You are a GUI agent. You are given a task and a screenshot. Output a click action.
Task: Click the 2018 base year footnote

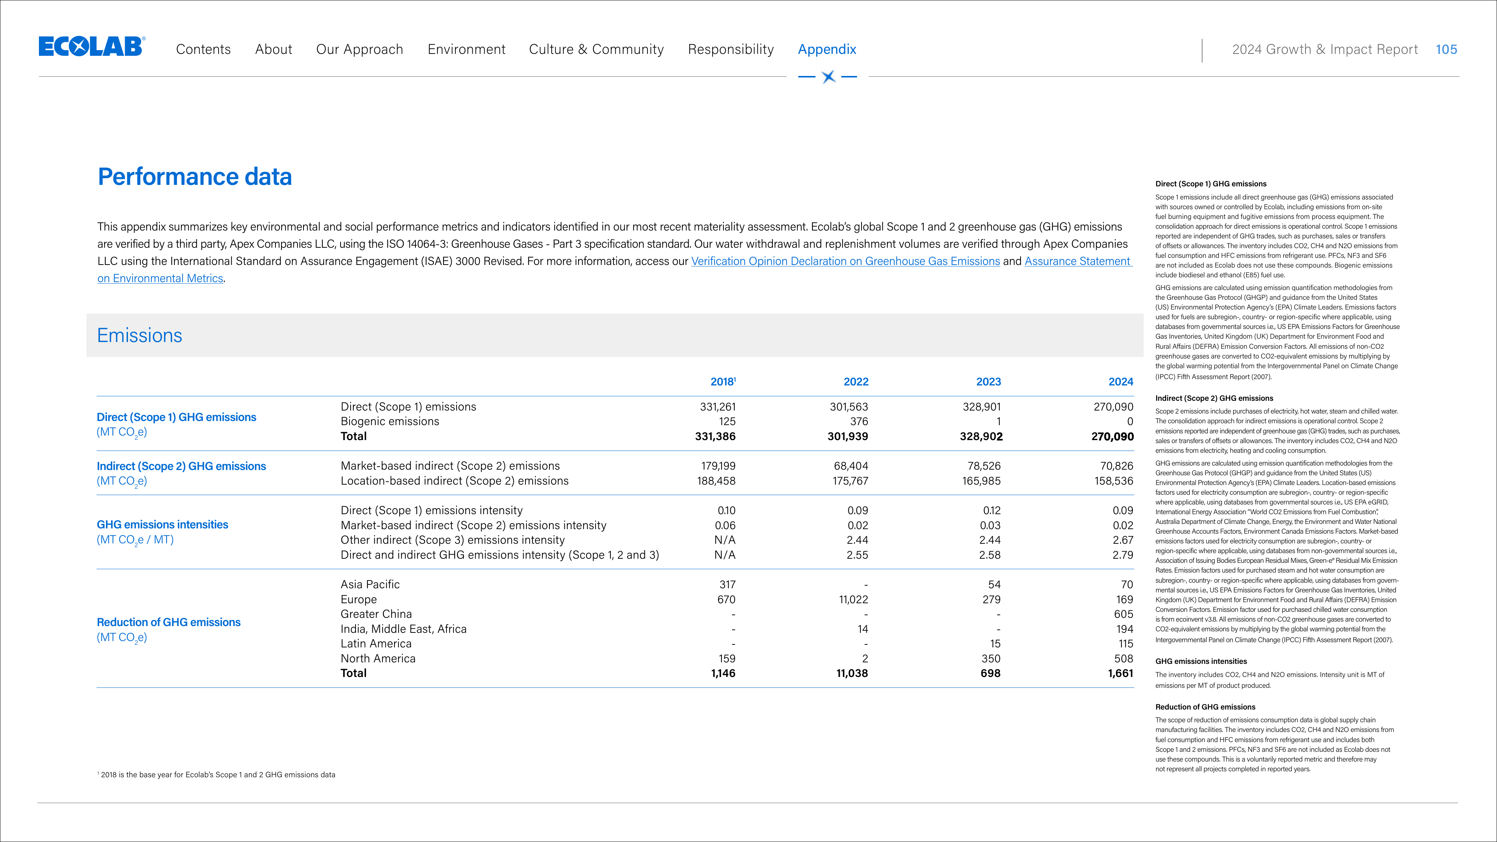point(216,775)
